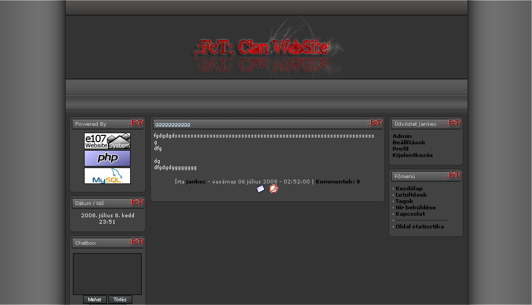The width and height of the screenshot is (532, 305).
Task: Open Tagok members menu item
Action: point(405,201)
